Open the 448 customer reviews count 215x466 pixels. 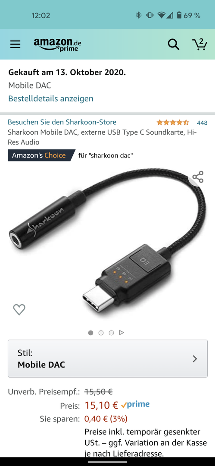click(202, 123)
